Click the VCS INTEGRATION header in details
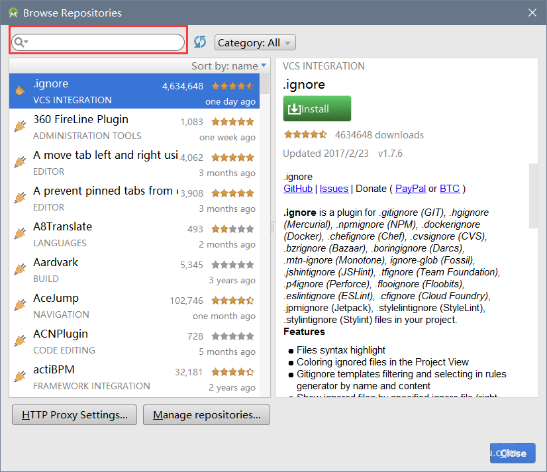The height and width of the screenshot is (472, 547). (x=323, y=66)
